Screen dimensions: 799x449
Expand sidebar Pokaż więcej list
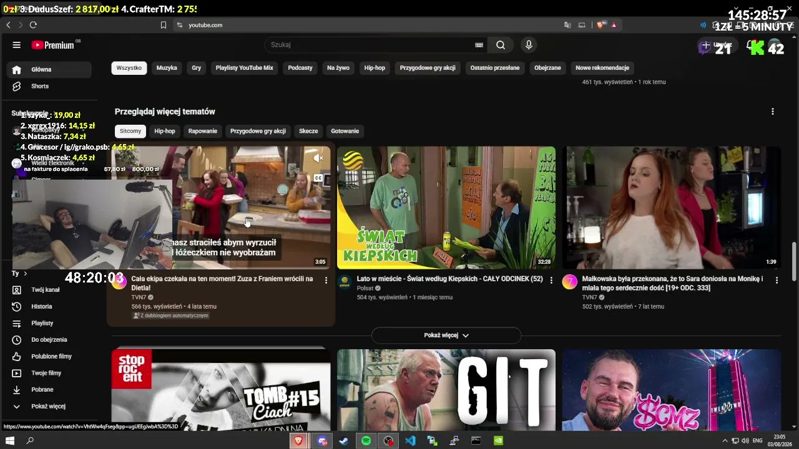(x=48, y=406)
